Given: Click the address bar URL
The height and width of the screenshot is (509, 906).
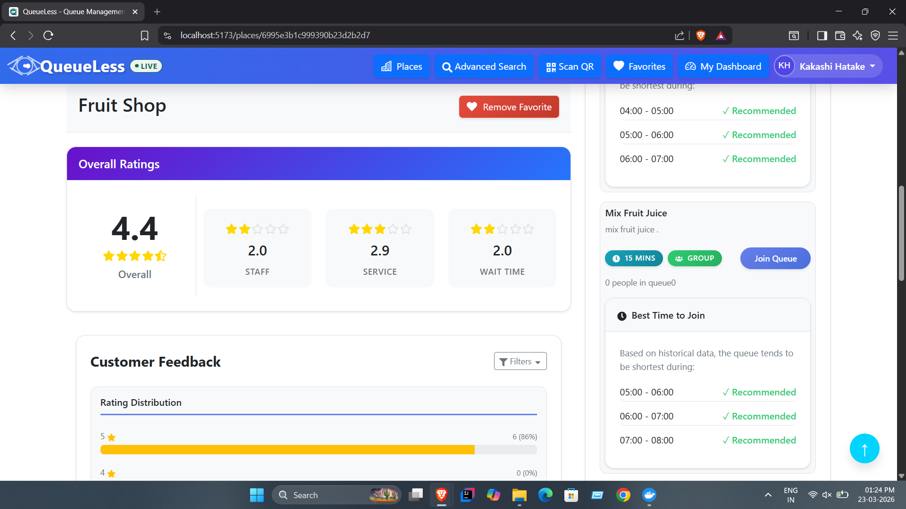Looking at the screenshot, I should tap(275, 35).
